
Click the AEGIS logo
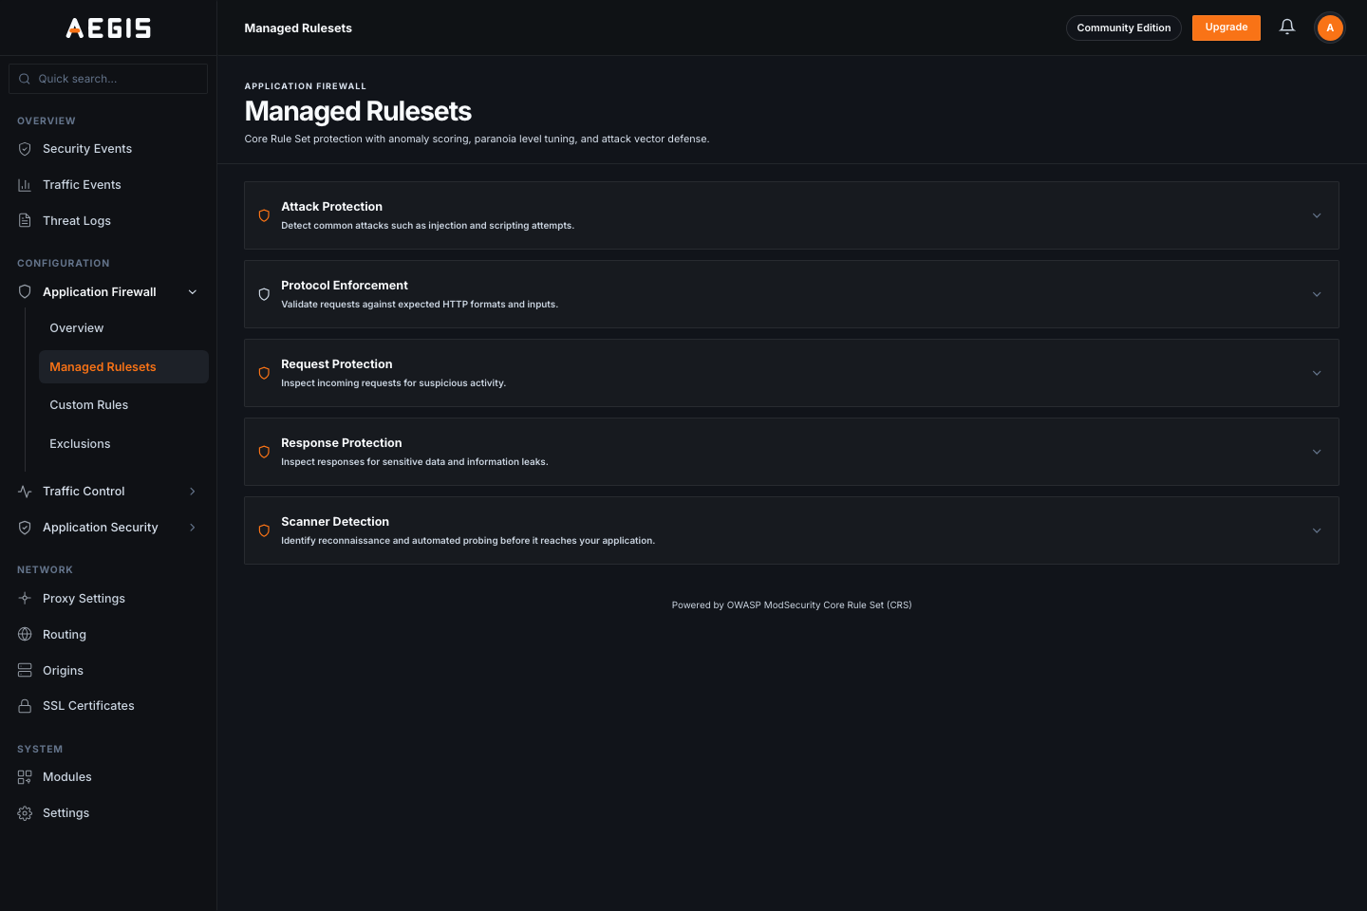108,28
